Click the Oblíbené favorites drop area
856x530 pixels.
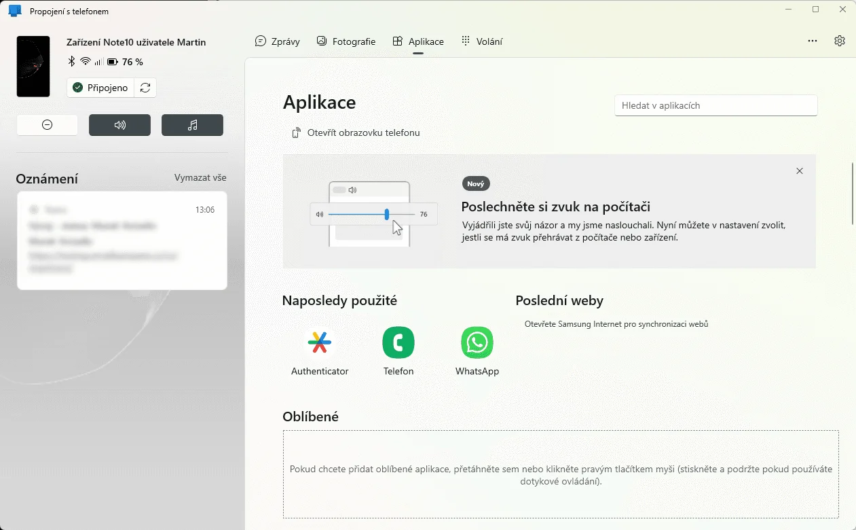[x=561, y=474]
